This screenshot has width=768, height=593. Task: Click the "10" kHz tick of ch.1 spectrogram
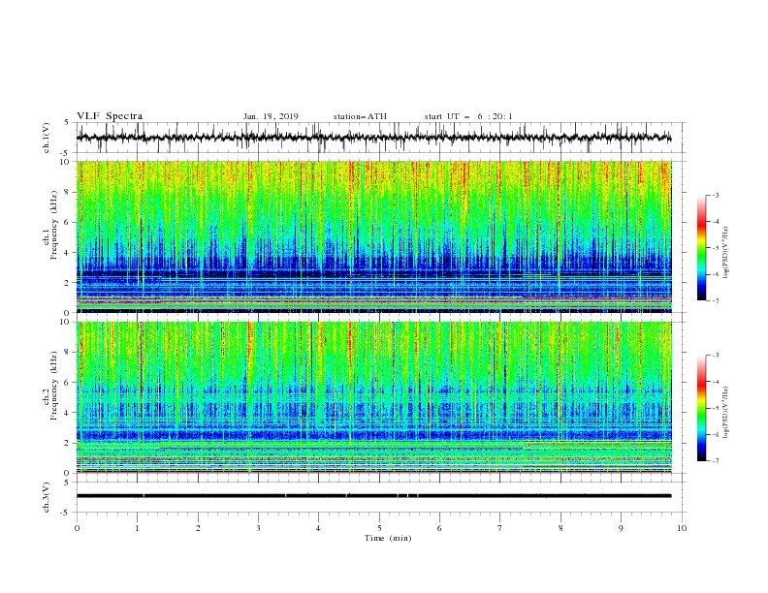click(66, 162)
